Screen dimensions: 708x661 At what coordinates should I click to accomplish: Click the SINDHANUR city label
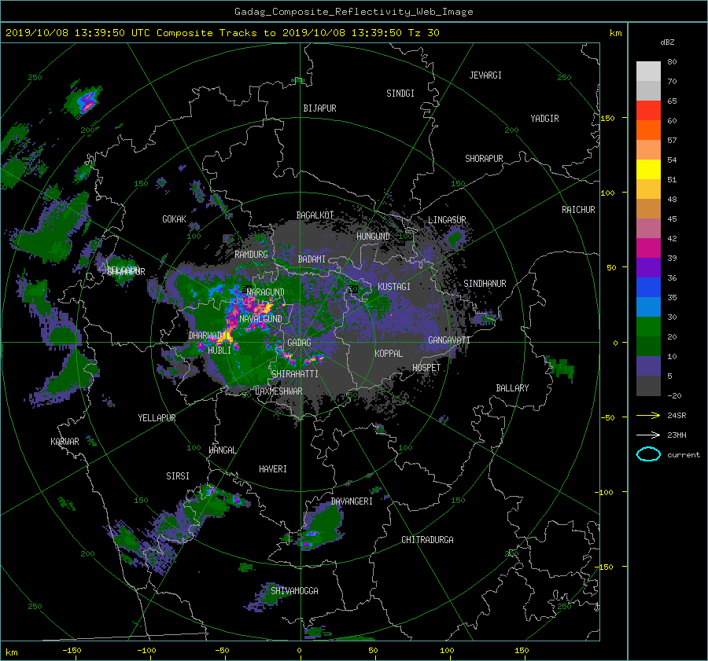[485, 284]
